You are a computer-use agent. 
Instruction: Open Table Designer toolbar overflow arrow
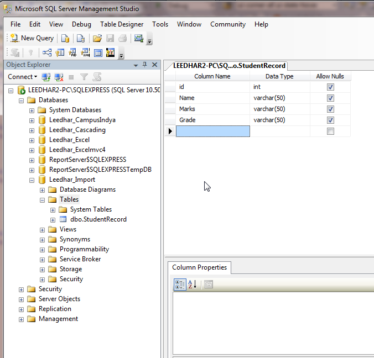pos(121,56)
